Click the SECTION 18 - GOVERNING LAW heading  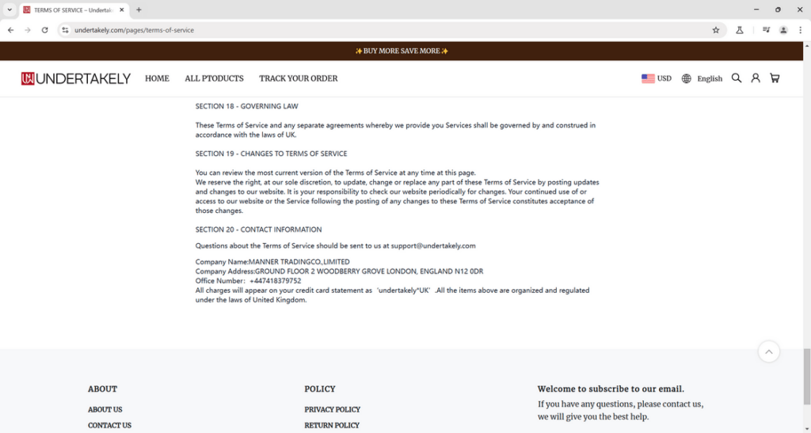click(x=247, y=106)
